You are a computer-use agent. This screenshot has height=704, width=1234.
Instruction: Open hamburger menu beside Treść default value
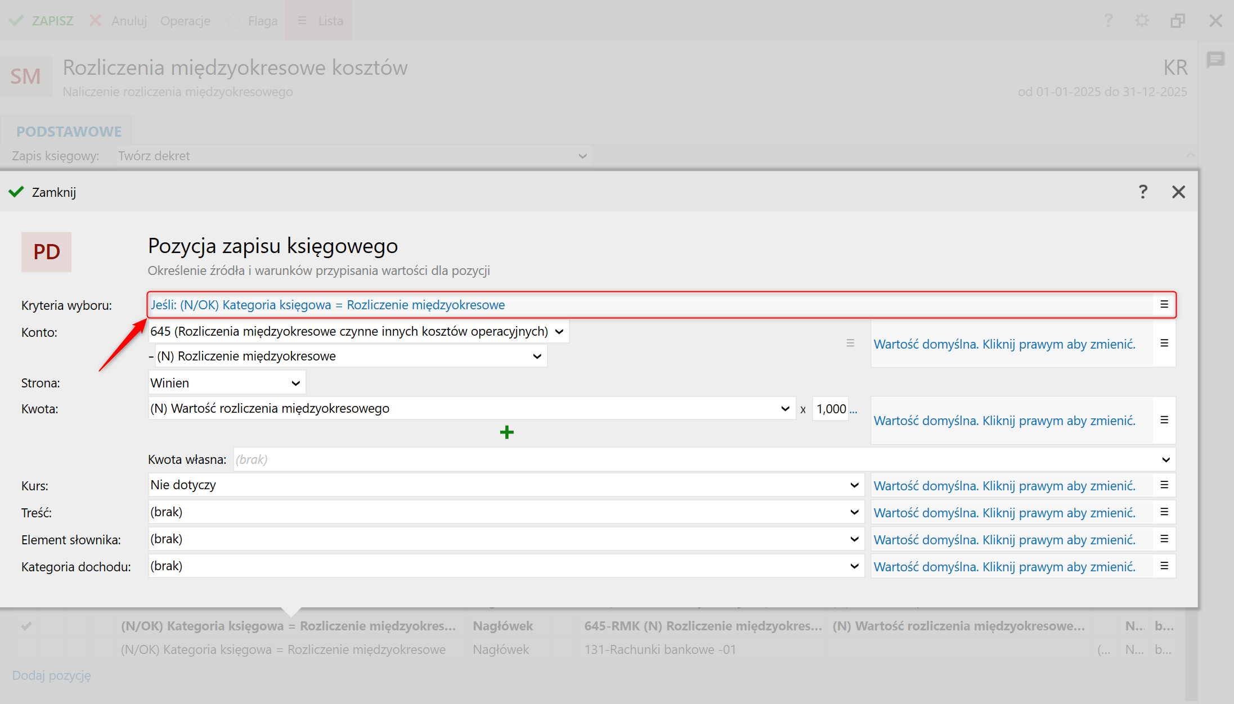pos(1164,512)
